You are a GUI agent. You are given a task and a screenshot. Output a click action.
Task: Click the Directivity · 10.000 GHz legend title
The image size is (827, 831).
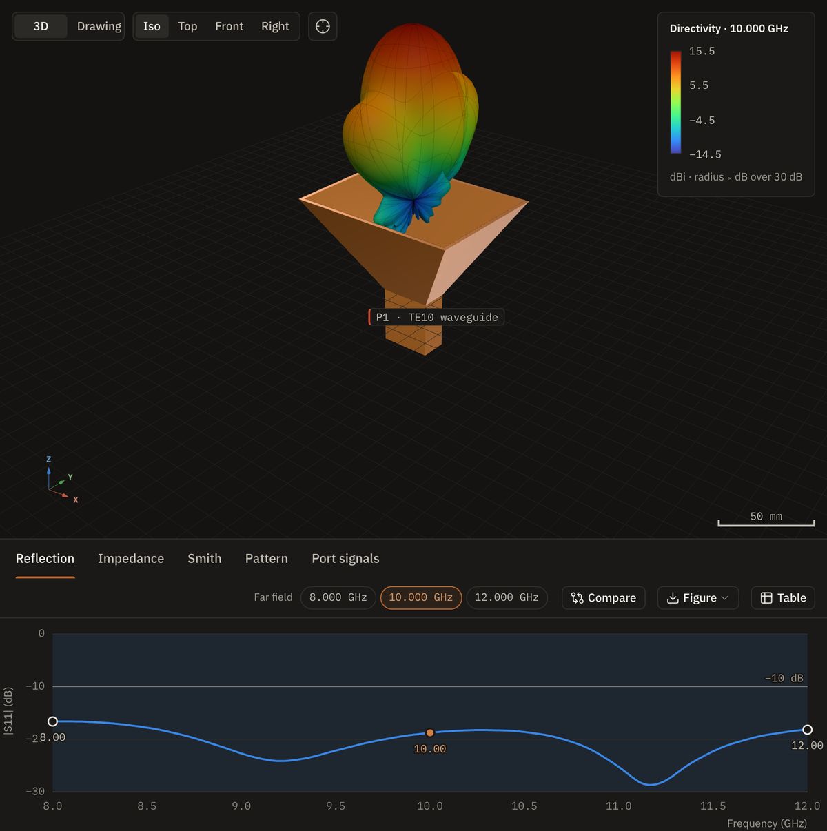[x=729, y=28]
